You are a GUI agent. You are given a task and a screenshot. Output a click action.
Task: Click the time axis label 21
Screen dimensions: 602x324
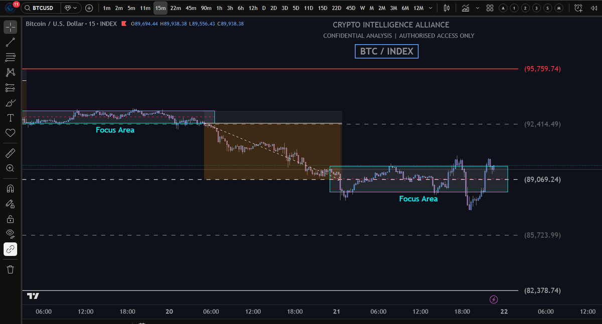(337, 311)
